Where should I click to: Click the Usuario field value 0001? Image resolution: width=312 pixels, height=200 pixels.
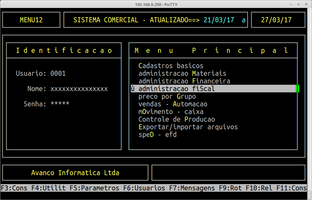[58, 74]
